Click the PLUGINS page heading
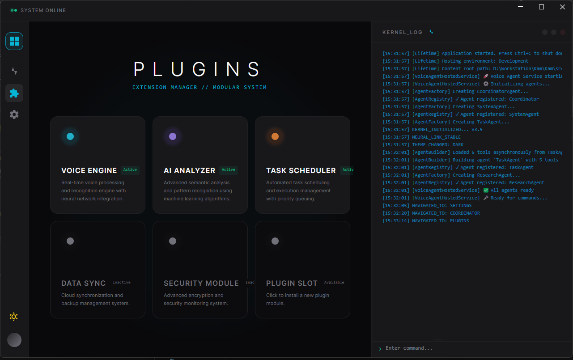573x360 pixels. pyautogui.click(x=197, y=69)
